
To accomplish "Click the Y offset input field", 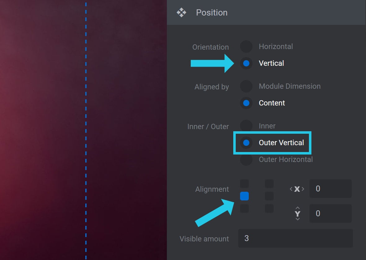I will pyautogui.click(x=331, y=213).
